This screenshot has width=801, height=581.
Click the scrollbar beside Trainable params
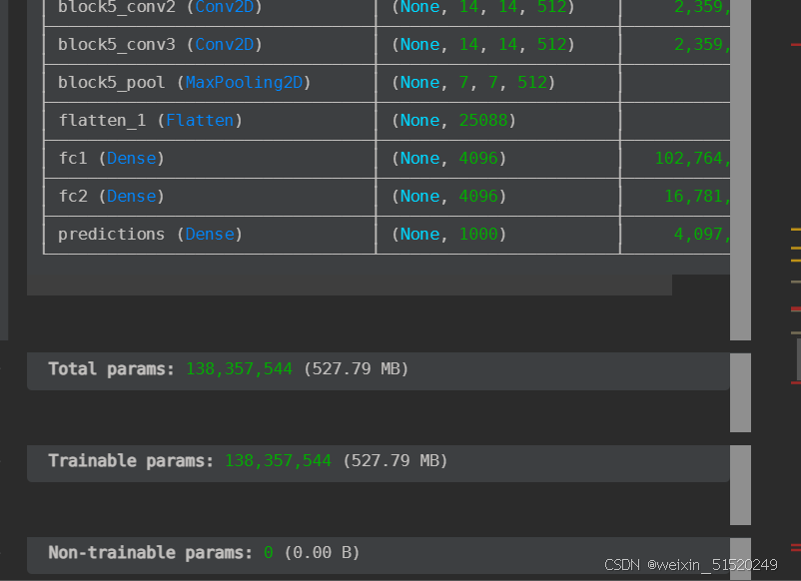pos(740,485)
